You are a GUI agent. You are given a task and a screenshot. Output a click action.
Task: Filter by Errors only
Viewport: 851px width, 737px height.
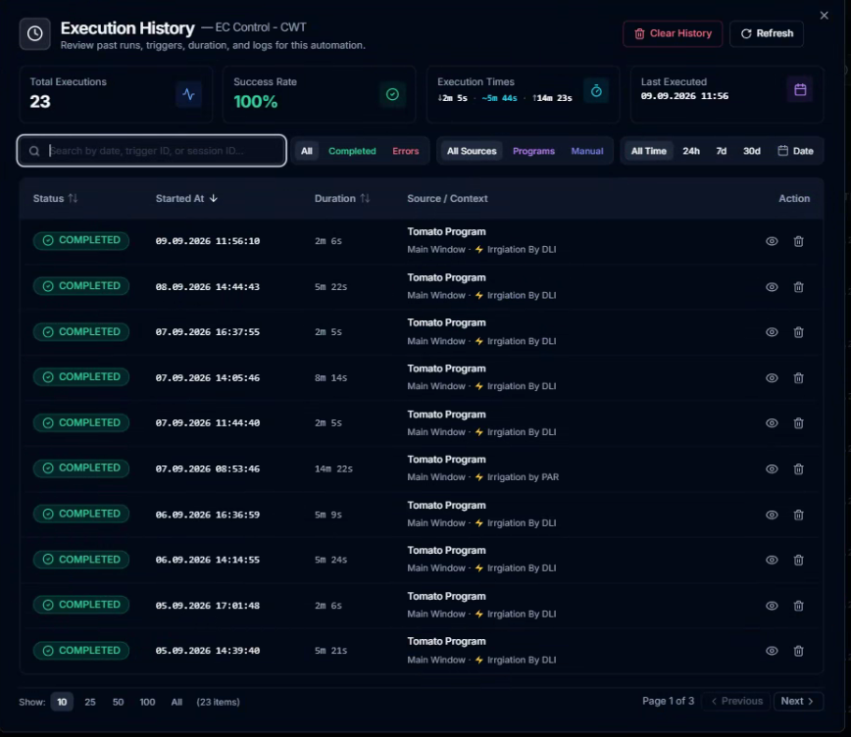(406, 151)
